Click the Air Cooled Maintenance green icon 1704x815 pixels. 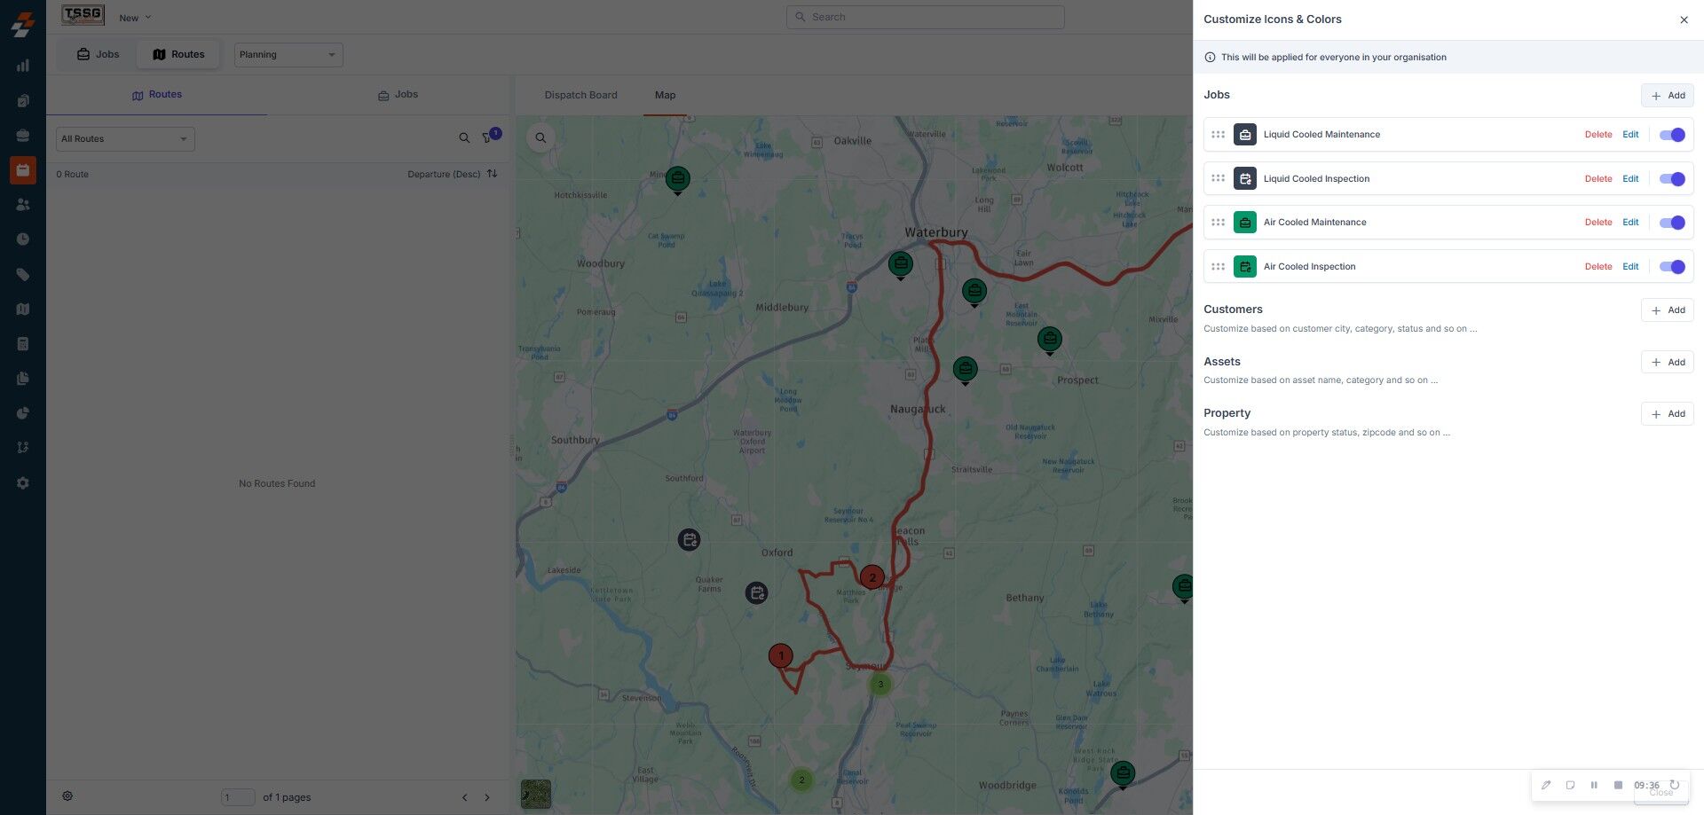pos(1245,223)
